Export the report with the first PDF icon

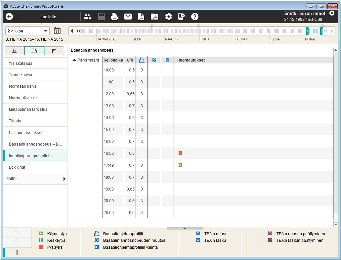click(141, 17)
